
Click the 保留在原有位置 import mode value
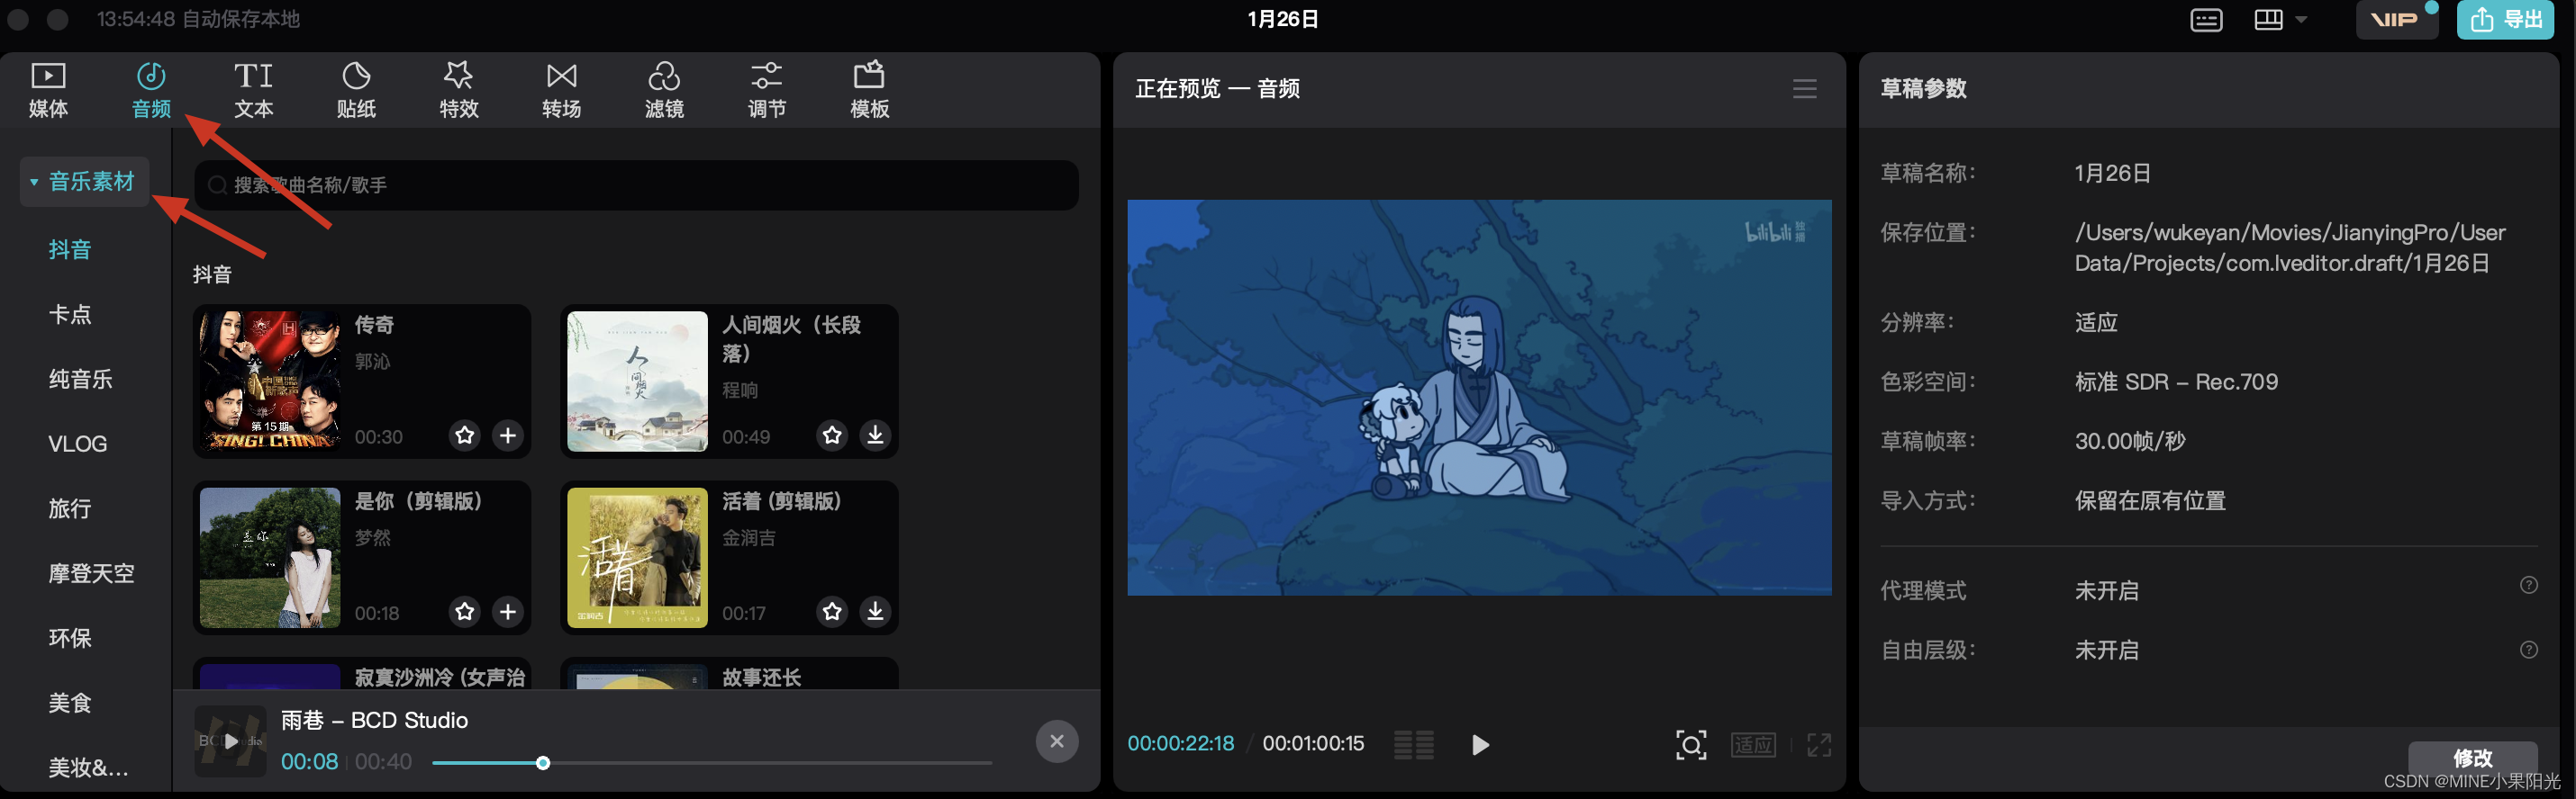2150,500
